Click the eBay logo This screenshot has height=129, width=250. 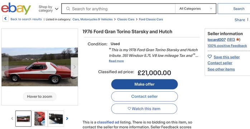(16, 9)
